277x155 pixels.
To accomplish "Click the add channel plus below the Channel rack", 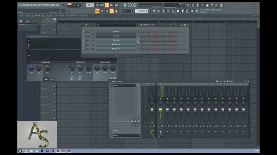I will [x=116, y=56].
